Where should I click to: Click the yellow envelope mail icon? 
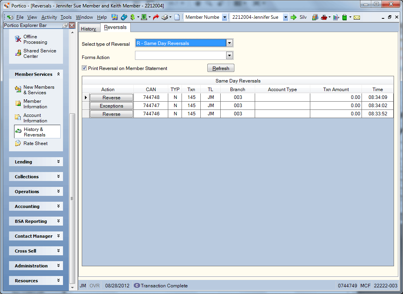coord(357,18)
